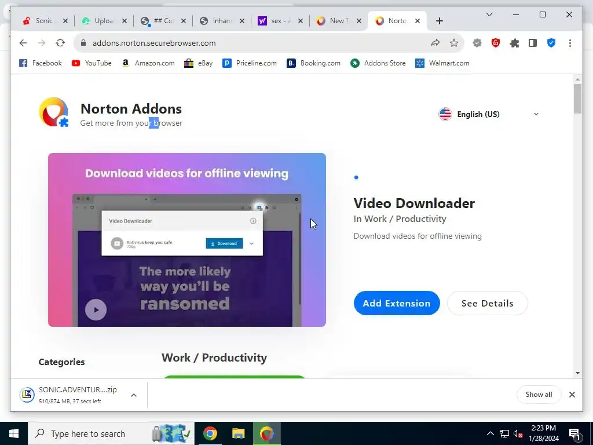Click the muted volume tray icon

pyautogui.click(x=518, y=433)
